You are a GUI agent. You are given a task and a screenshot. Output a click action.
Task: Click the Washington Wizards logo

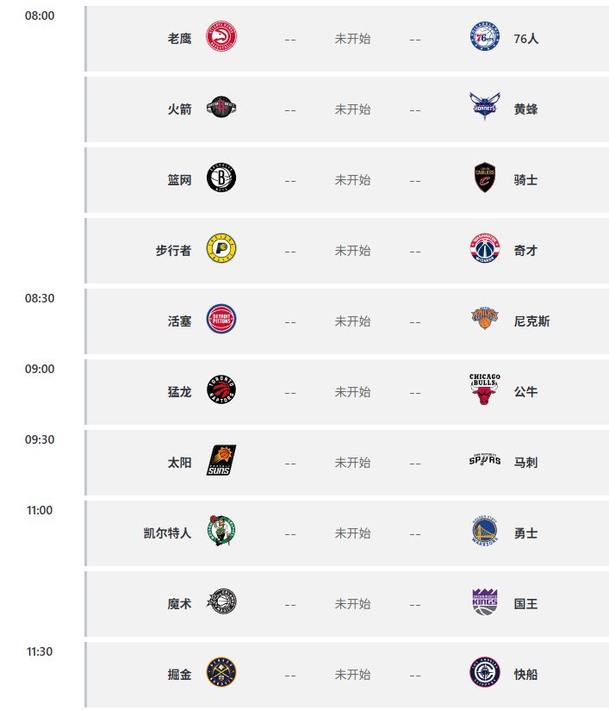[x=484, y=251]
